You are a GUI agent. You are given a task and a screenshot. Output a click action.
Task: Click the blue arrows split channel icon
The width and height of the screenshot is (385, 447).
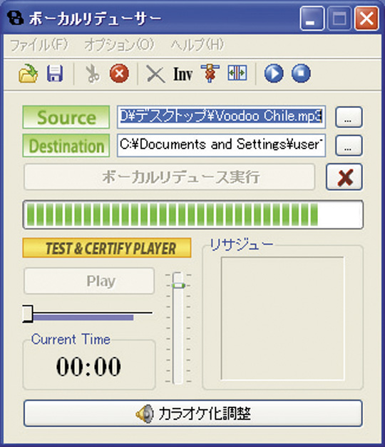237,73
